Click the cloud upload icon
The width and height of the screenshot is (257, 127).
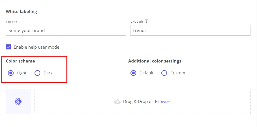point(117,102)
